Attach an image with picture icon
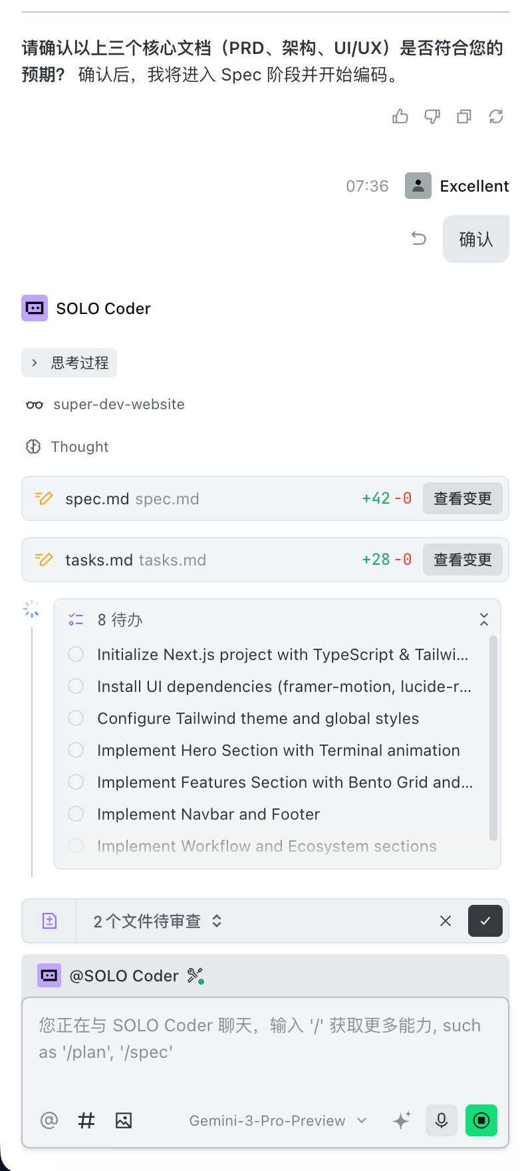Image resolution: width=520 pixels, height=1171 pixels. 124,1120
